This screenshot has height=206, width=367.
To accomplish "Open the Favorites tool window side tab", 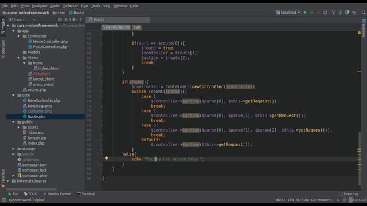I will click(3, 179).
